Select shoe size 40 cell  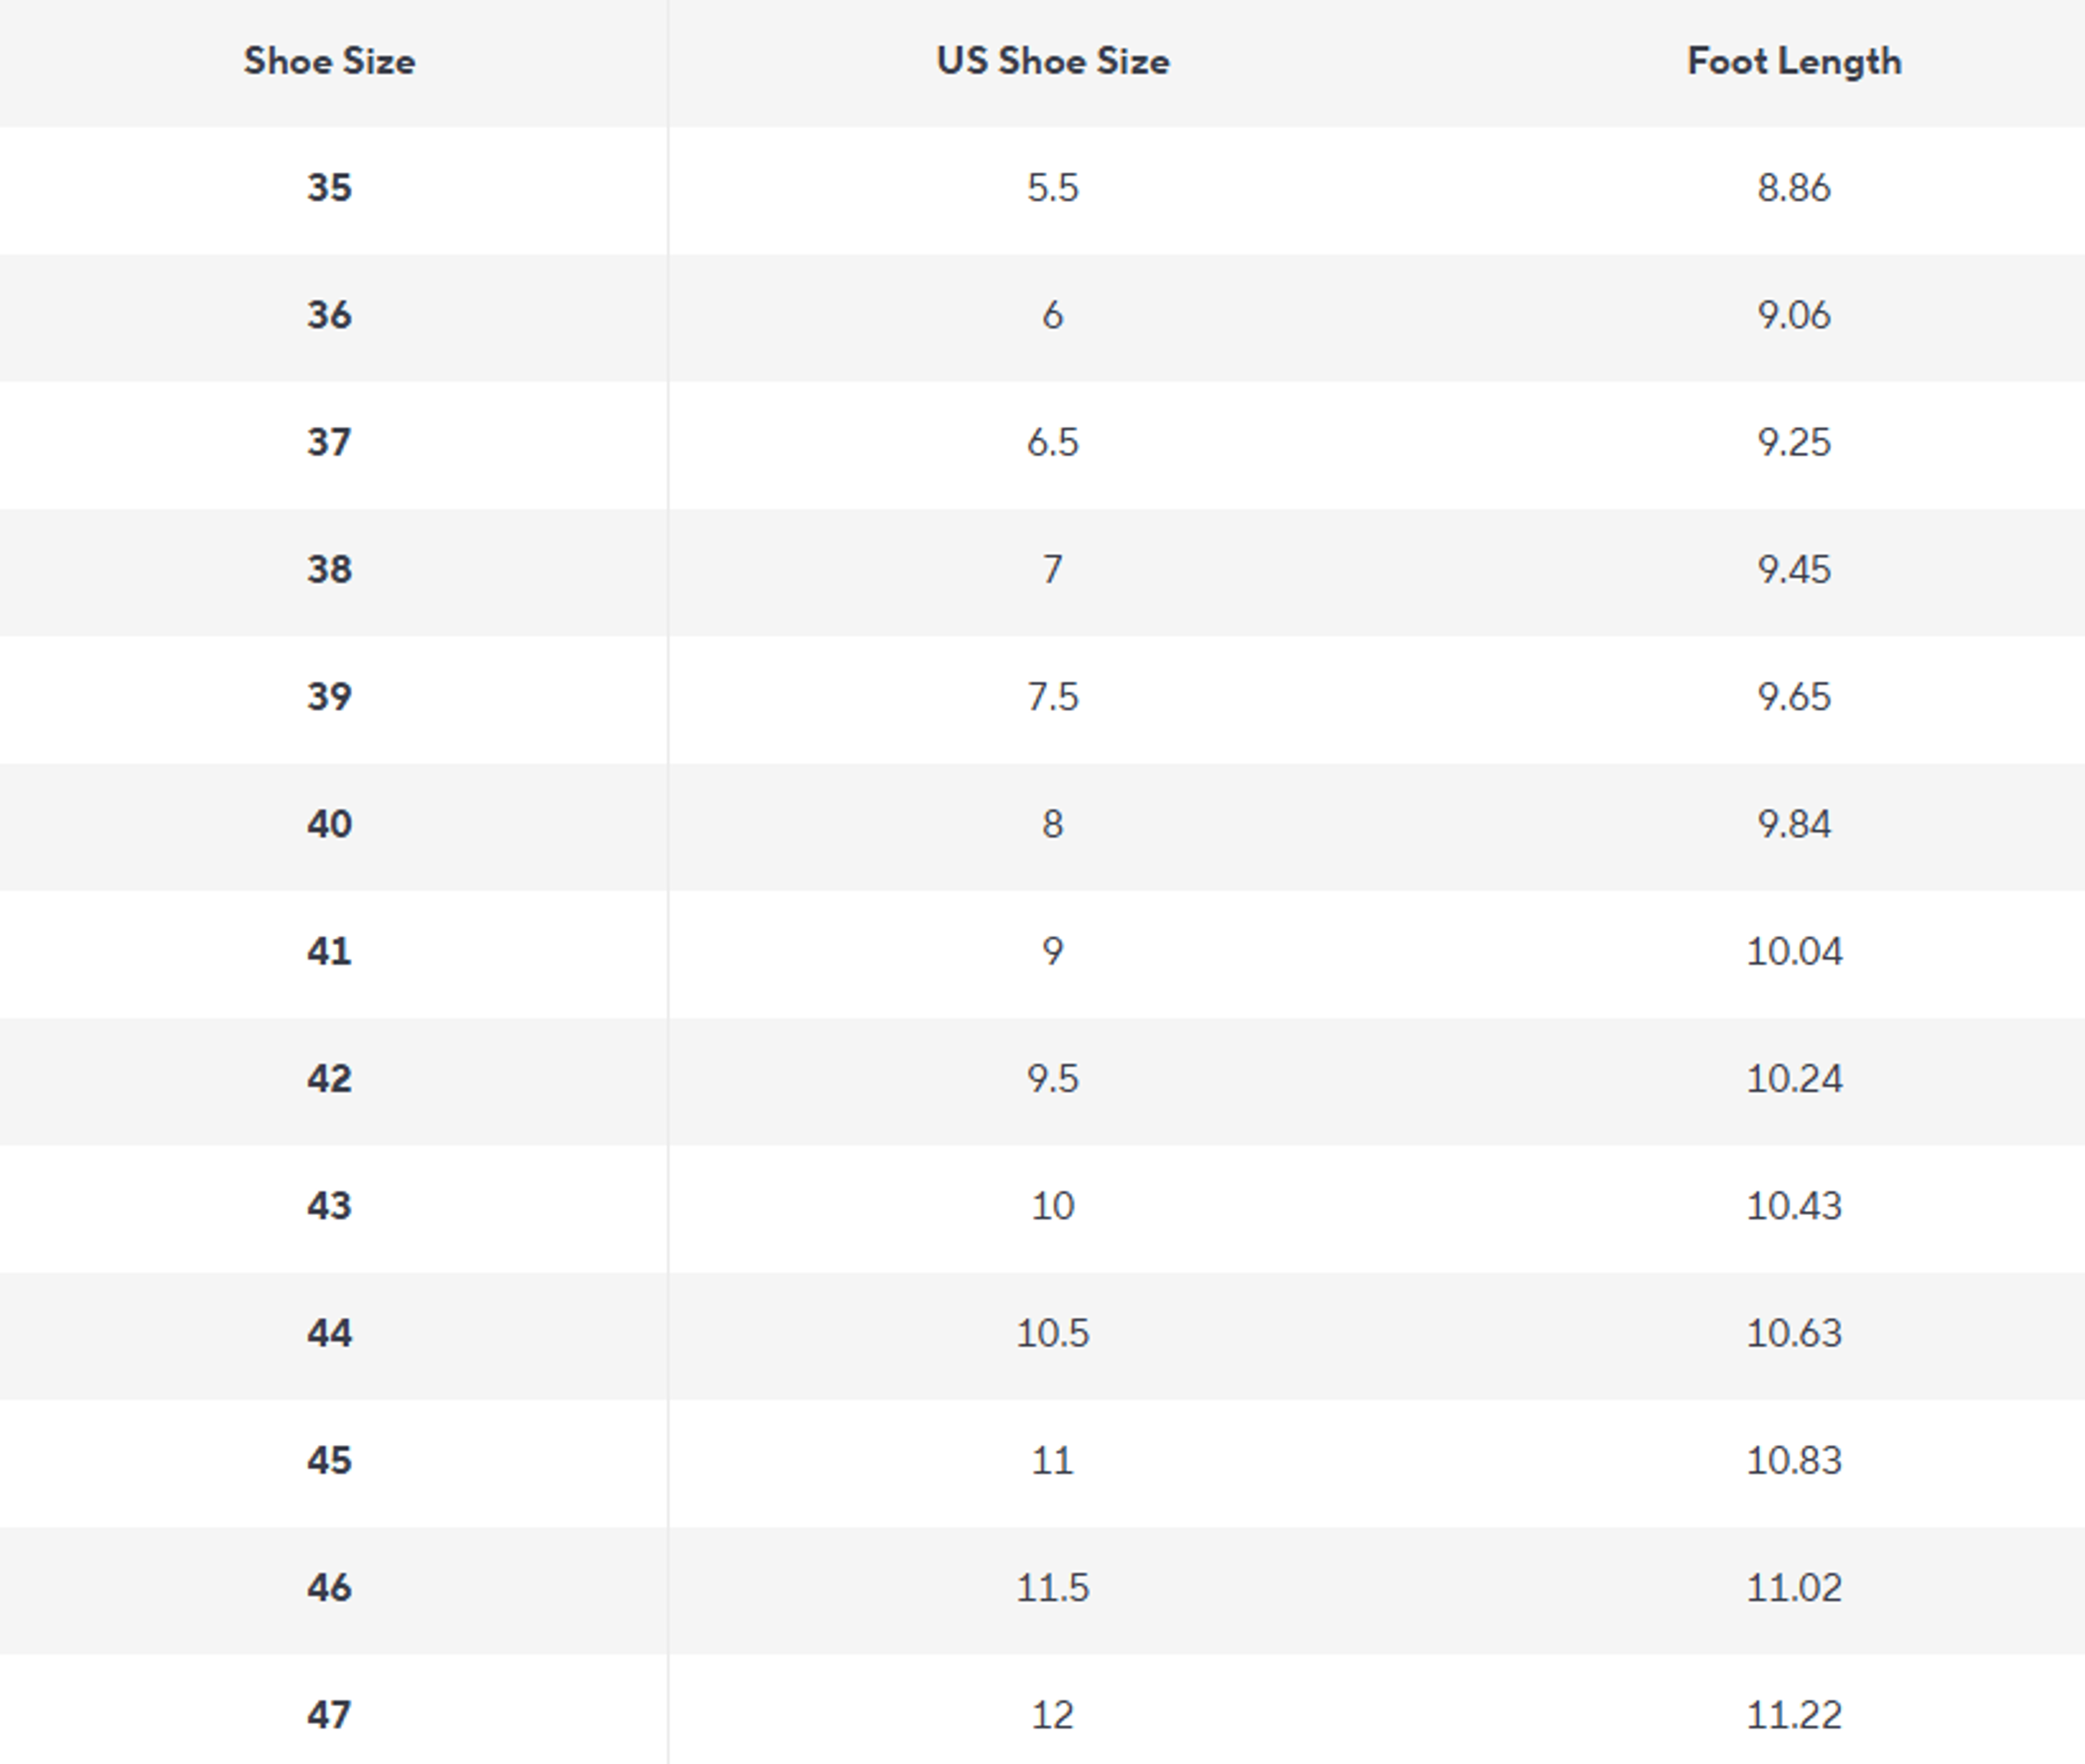[x=329, y=824]
